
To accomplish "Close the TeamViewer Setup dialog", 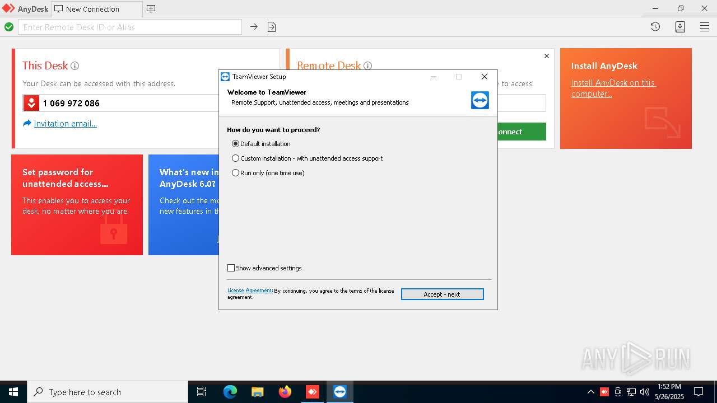I will 485,77.
